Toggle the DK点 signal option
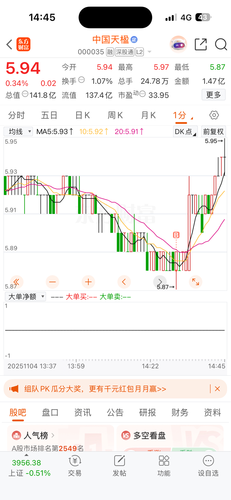231x500 pixels. point(185,132)
